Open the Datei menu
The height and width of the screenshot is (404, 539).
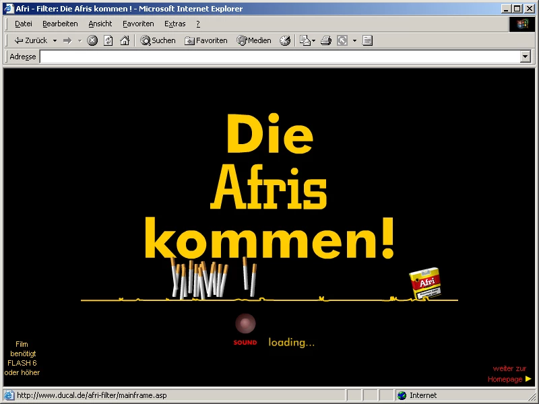point(24,24)
